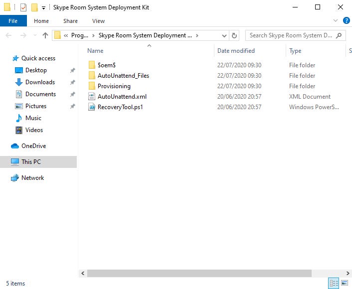
Task: Click the Provisioning folder name
Action: tap(114, 86)
